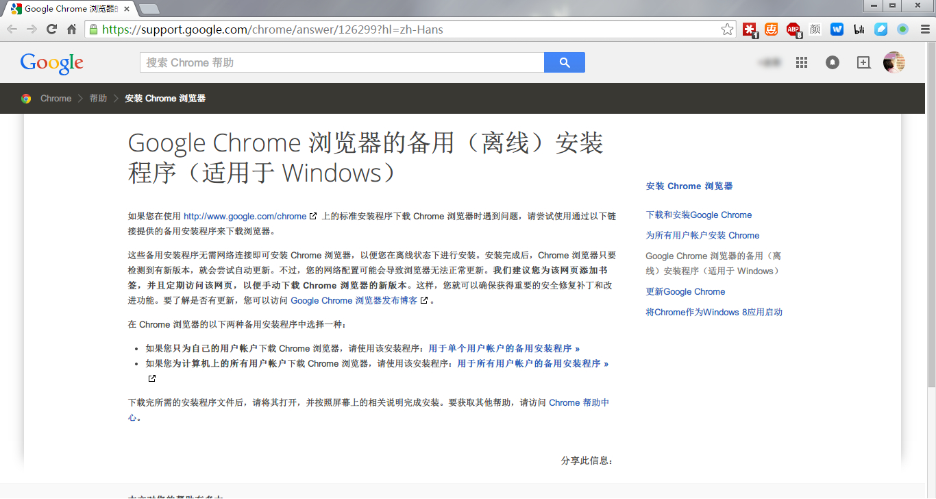936x499 pixels.
Task: Open the Google account profile avatar
Action: (x=894, y=62)
